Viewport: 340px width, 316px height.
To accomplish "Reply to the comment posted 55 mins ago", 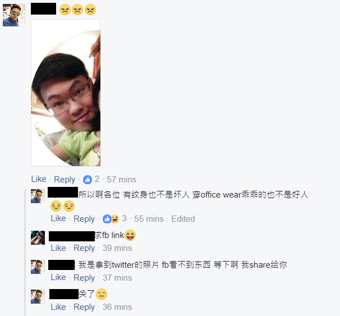I will [84, 219].
